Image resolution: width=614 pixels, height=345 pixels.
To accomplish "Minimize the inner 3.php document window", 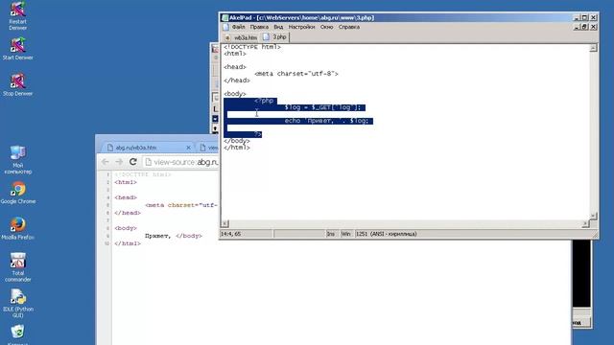I will pos(577,27).
